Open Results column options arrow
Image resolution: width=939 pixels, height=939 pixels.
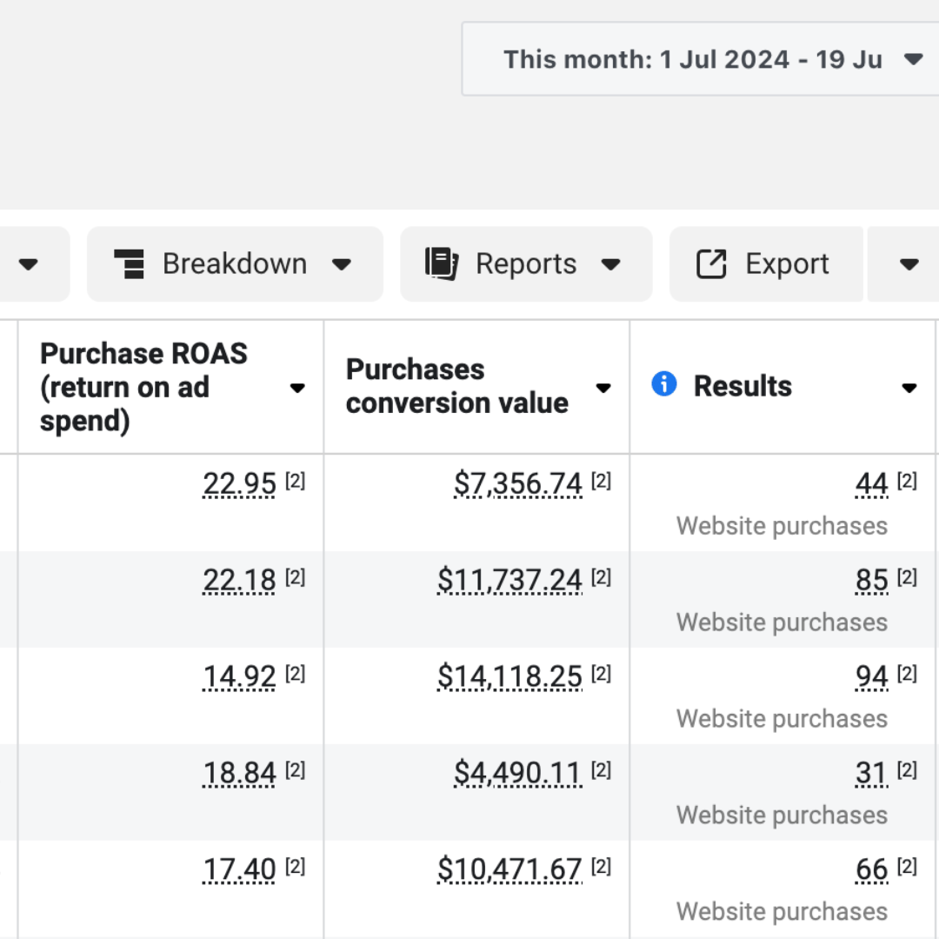point(909,388)
